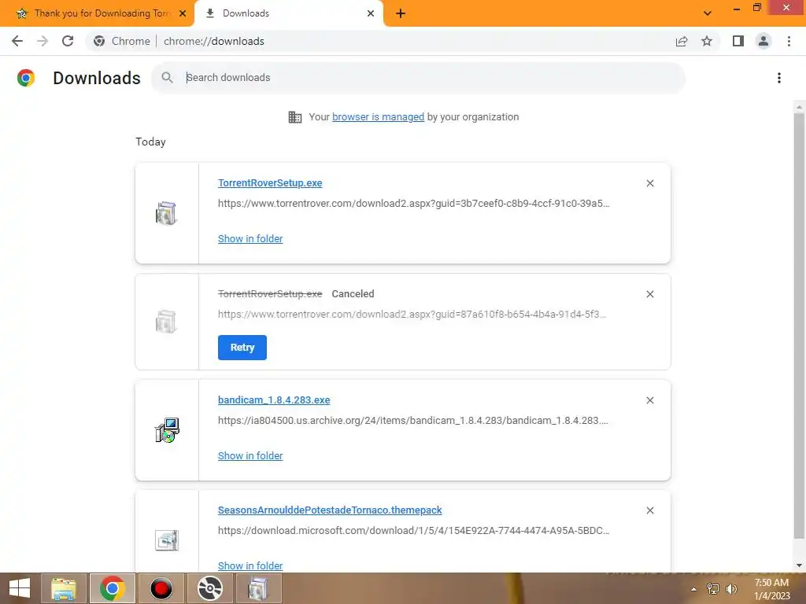Open the red record app on taskbar
The image size is (806, 604).
coord(161,588)
